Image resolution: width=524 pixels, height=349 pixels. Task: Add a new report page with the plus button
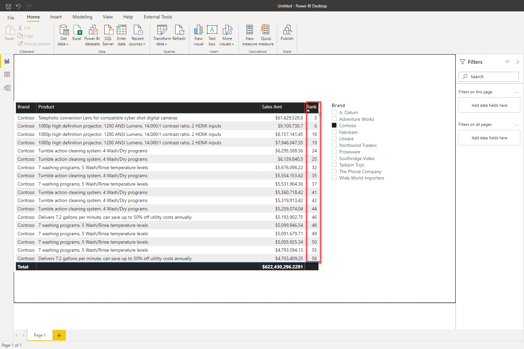(x=59, y=335)
